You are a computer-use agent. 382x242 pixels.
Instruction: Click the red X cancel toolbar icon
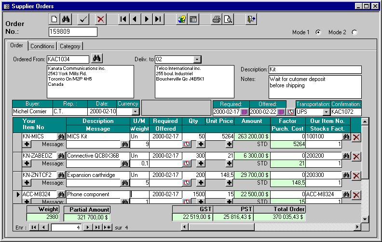pyautogui.click(x=100, y=19)
